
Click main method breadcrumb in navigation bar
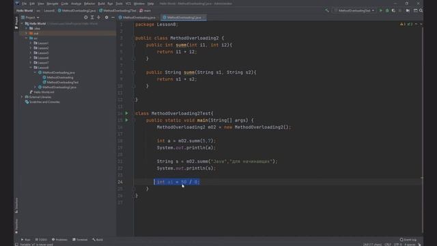145,11
